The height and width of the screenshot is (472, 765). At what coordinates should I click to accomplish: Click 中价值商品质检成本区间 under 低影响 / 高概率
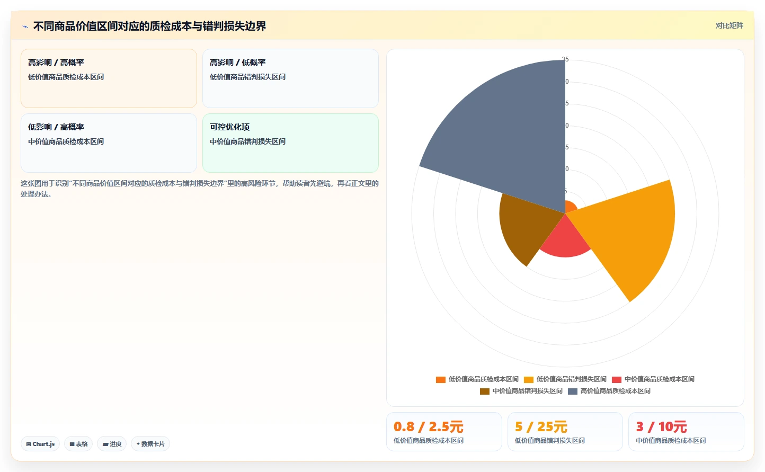click(66, 141)
